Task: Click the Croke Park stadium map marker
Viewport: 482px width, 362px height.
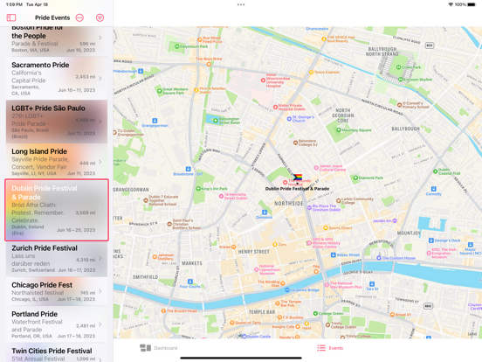Action: (398, 66)
